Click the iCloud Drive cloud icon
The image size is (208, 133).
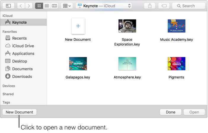tap(8, 46)
